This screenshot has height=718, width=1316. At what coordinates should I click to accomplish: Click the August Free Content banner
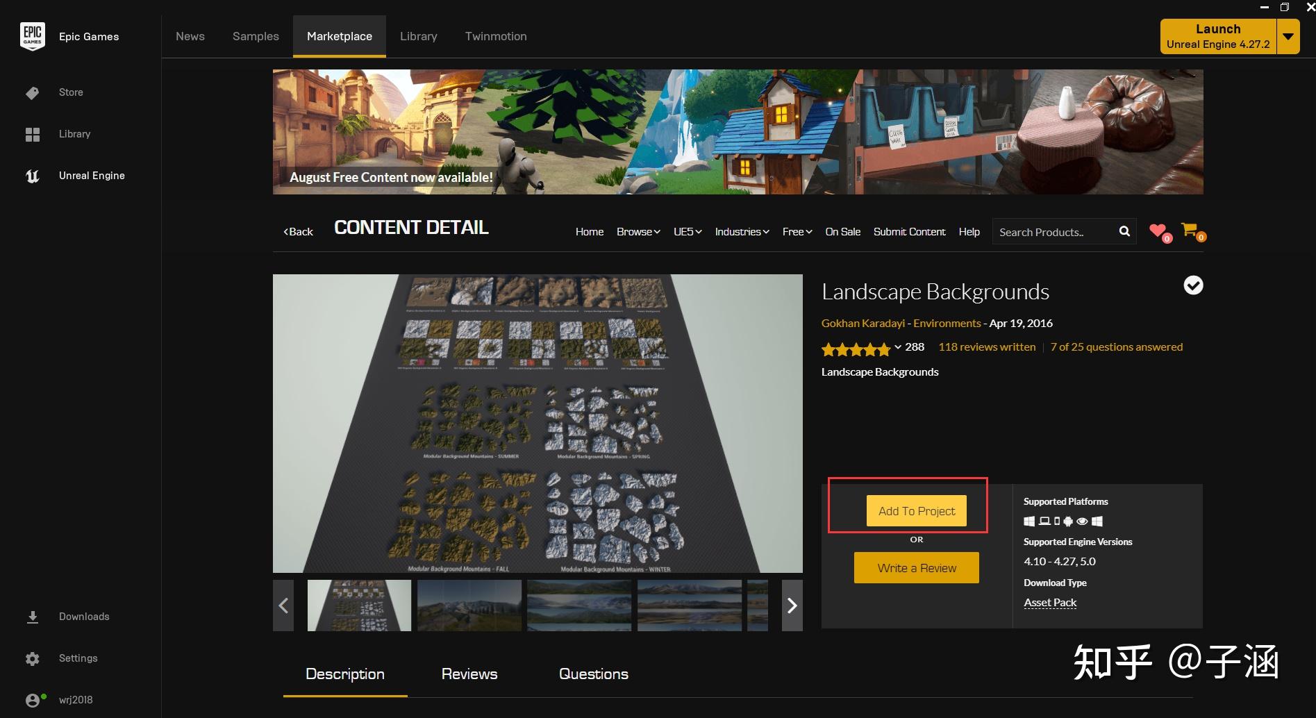[738, 132]
